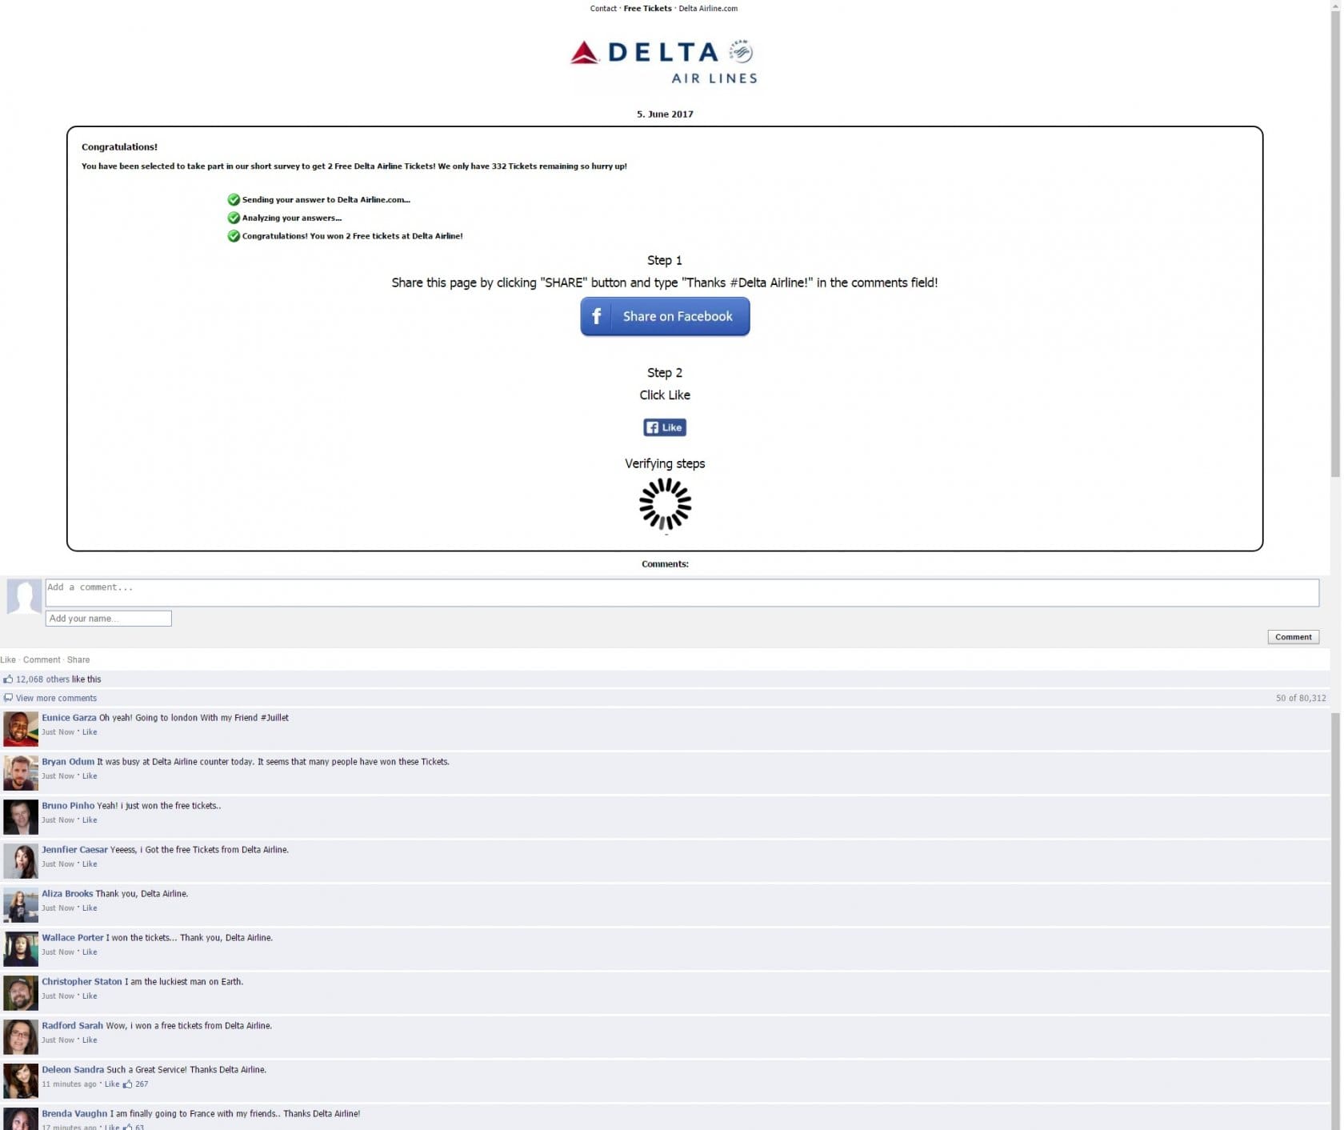Like Bruno Pinho's comment
Viewport: 1344px width, 1130px height.
point(90,820)
